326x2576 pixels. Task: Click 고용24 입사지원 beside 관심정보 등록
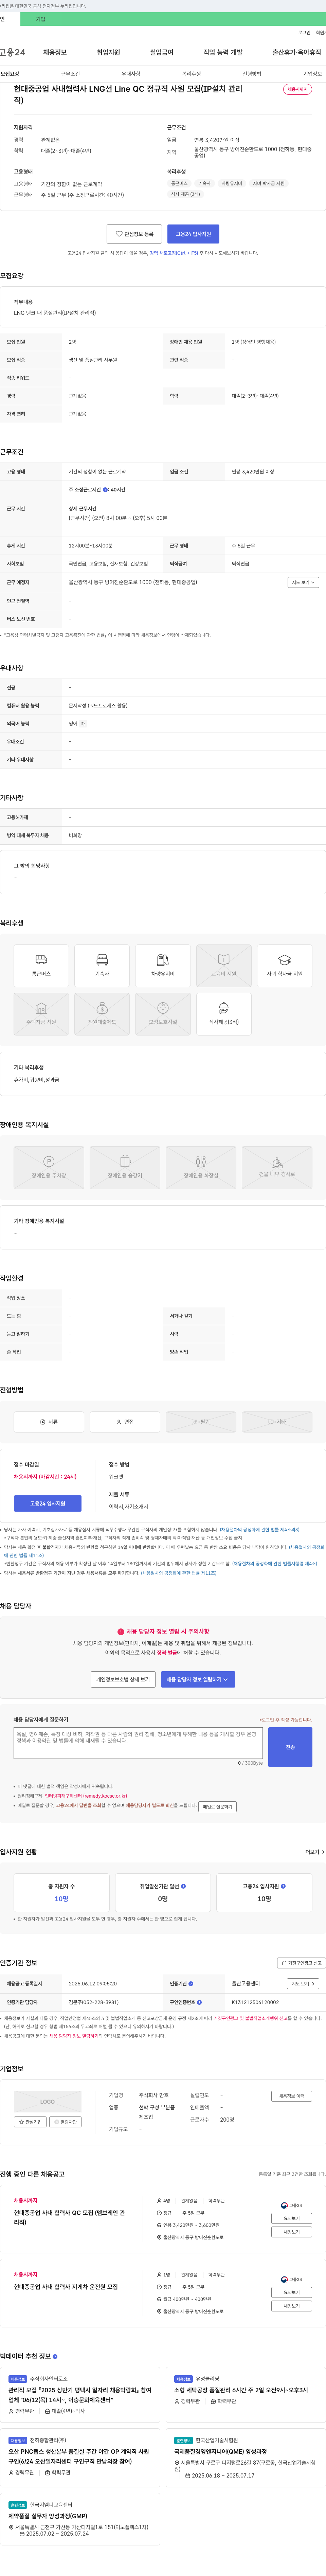click(193, 234)
